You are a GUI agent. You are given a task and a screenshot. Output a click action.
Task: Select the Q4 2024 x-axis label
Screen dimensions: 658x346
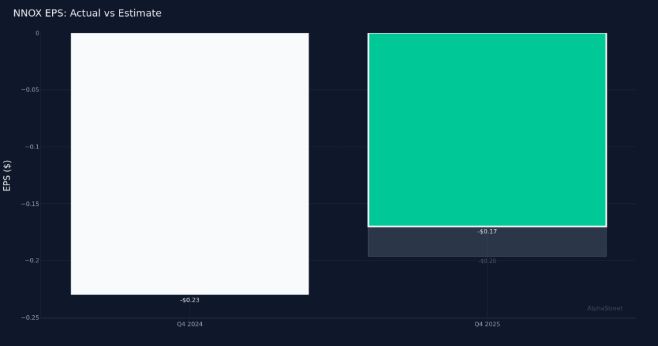point(190,325)
